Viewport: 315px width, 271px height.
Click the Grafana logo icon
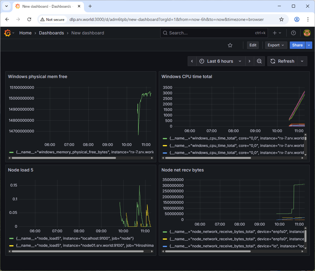(7, 33)
